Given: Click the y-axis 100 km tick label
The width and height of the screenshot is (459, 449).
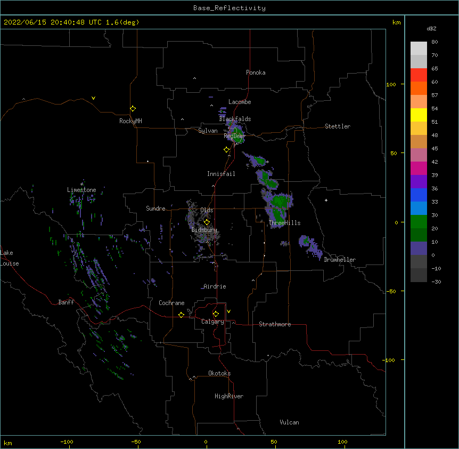Looking at the screenshot, I should coord(391,84).
